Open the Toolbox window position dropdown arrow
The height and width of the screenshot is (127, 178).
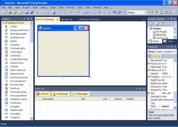coord(24,19)
